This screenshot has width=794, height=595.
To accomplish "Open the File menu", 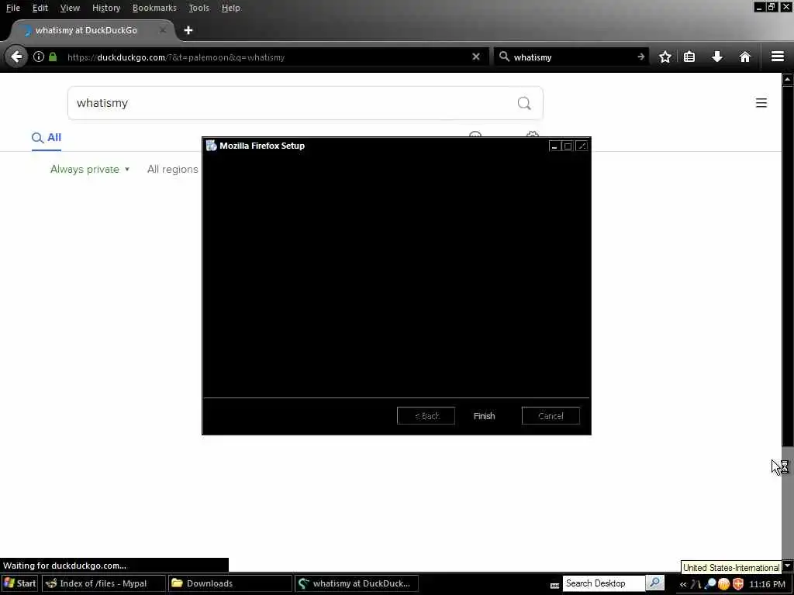I will pyautogui.click(x=13, y=8).
